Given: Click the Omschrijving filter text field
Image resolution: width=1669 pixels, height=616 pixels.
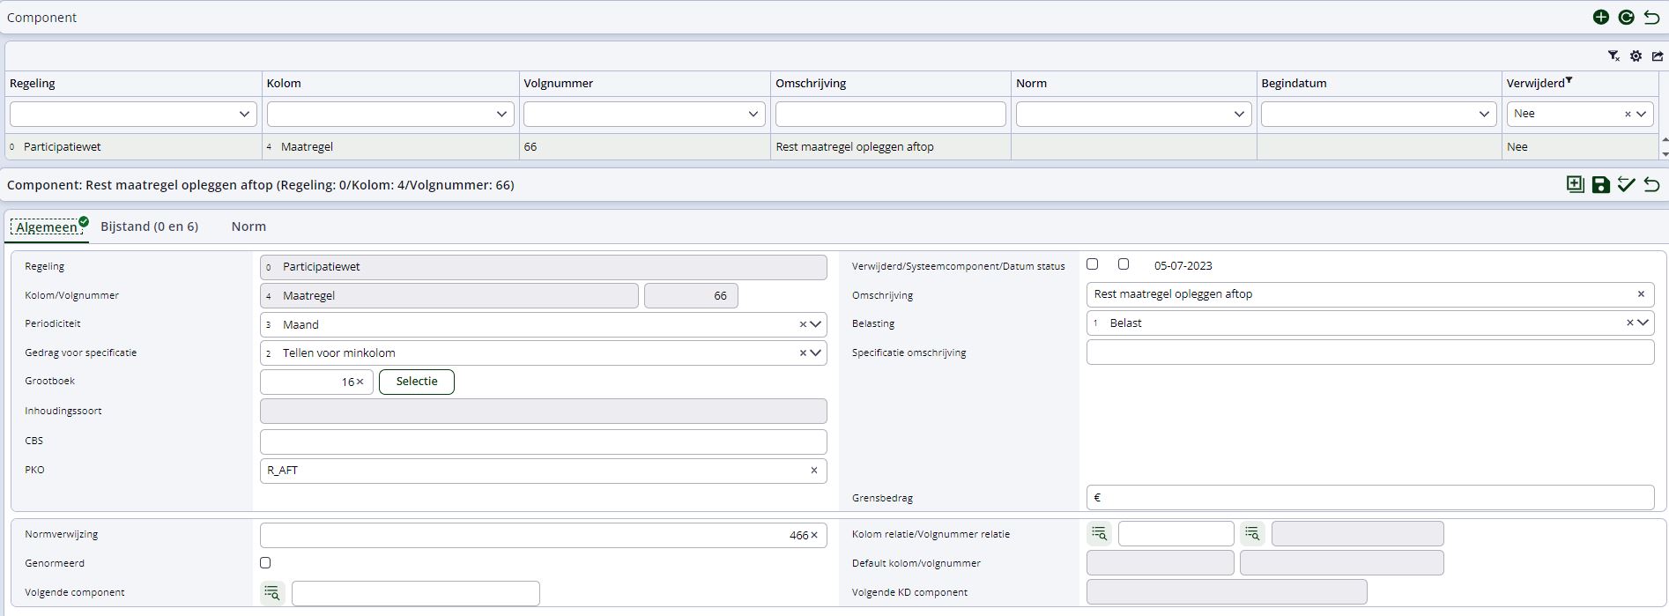Looking at the screenshot, I should tap(890, 114).
